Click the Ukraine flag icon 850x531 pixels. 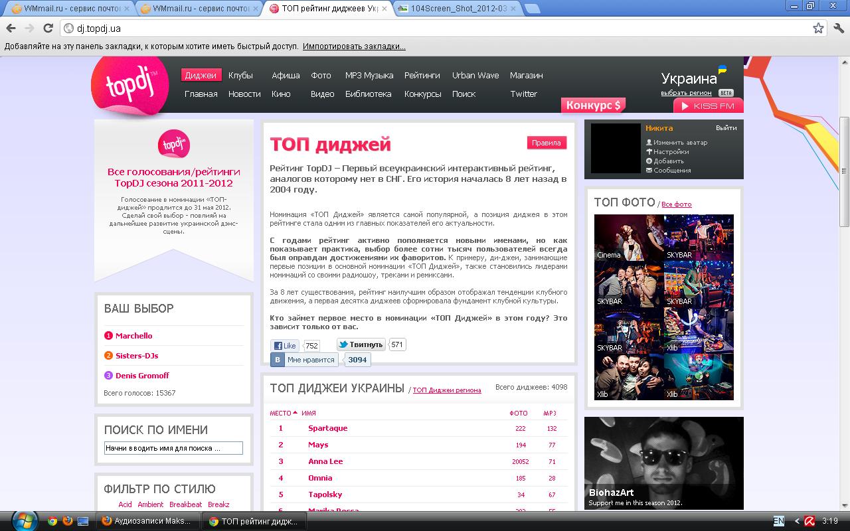722,70
